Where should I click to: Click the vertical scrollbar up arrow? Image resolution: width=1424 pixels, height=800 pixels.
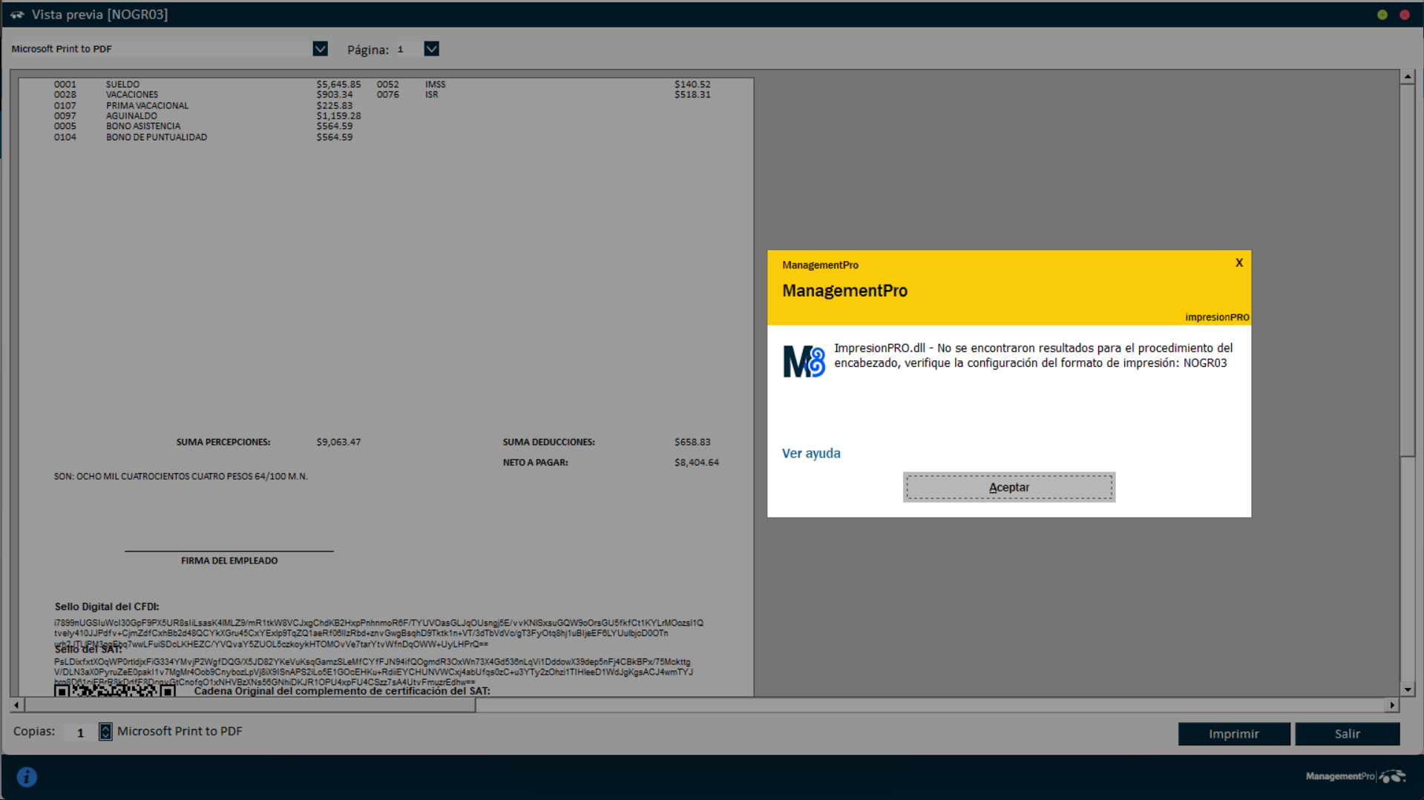click(1407, 77)
